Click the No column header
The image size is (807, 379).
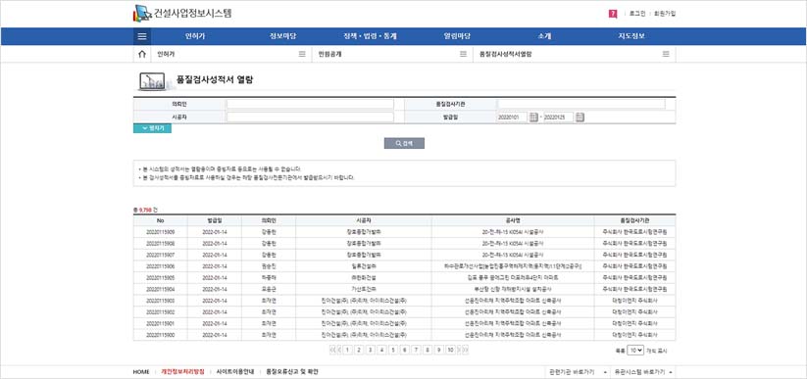tap(160, 220)
